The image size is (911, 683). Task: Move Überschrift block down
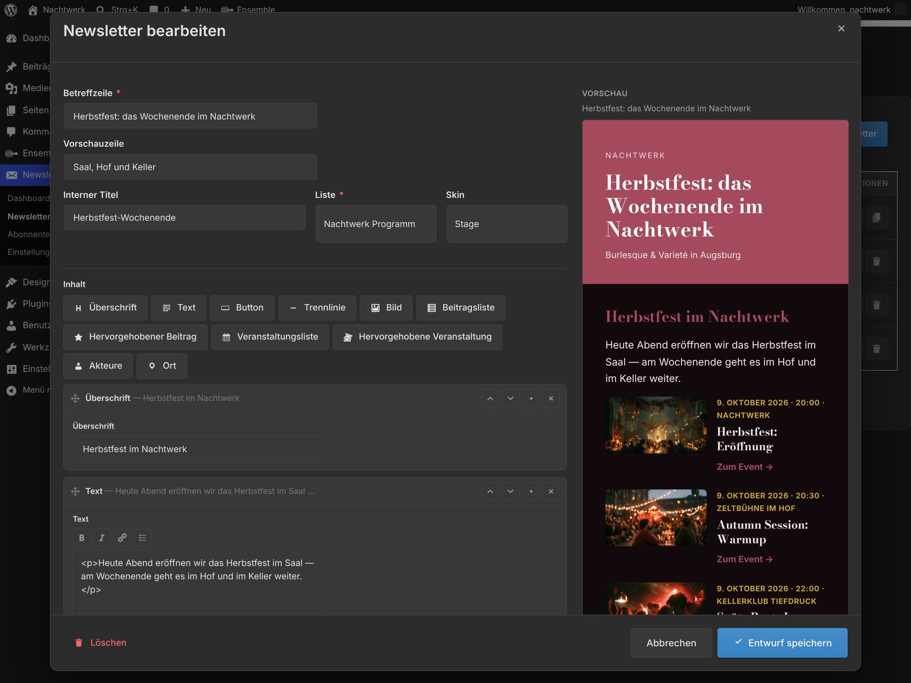(511, 398)
